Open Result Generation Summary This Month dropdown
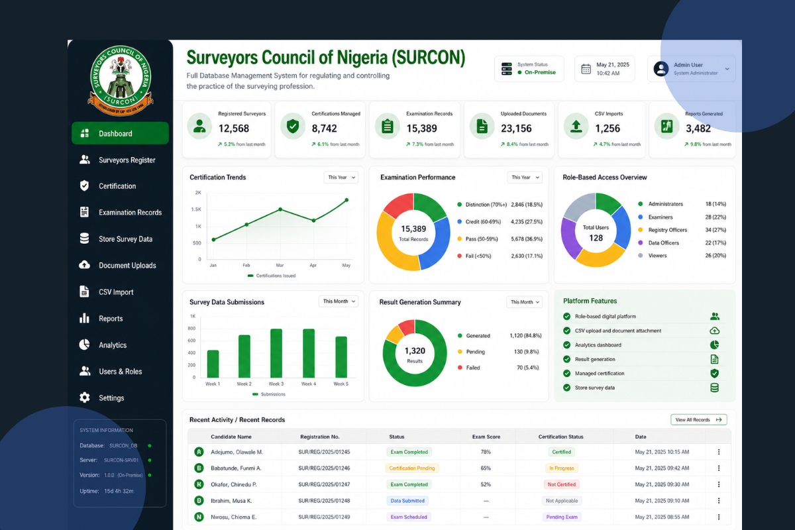 click(x=525, y=302)
